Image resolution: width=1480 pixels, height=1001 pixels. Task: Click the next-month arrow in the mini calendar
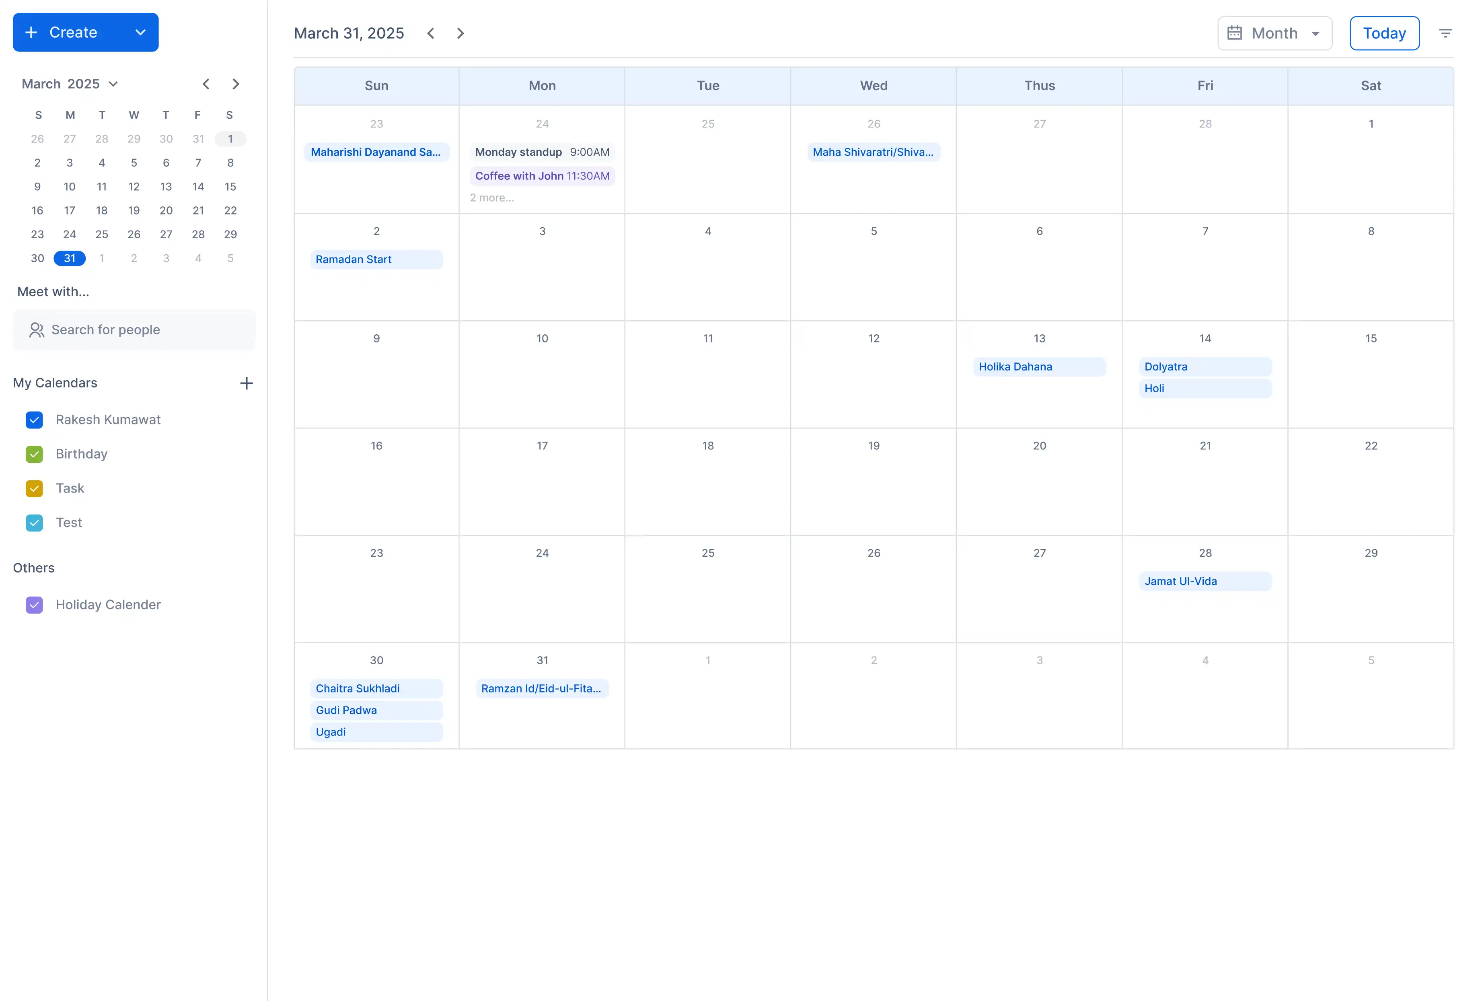tap(236, 83)
